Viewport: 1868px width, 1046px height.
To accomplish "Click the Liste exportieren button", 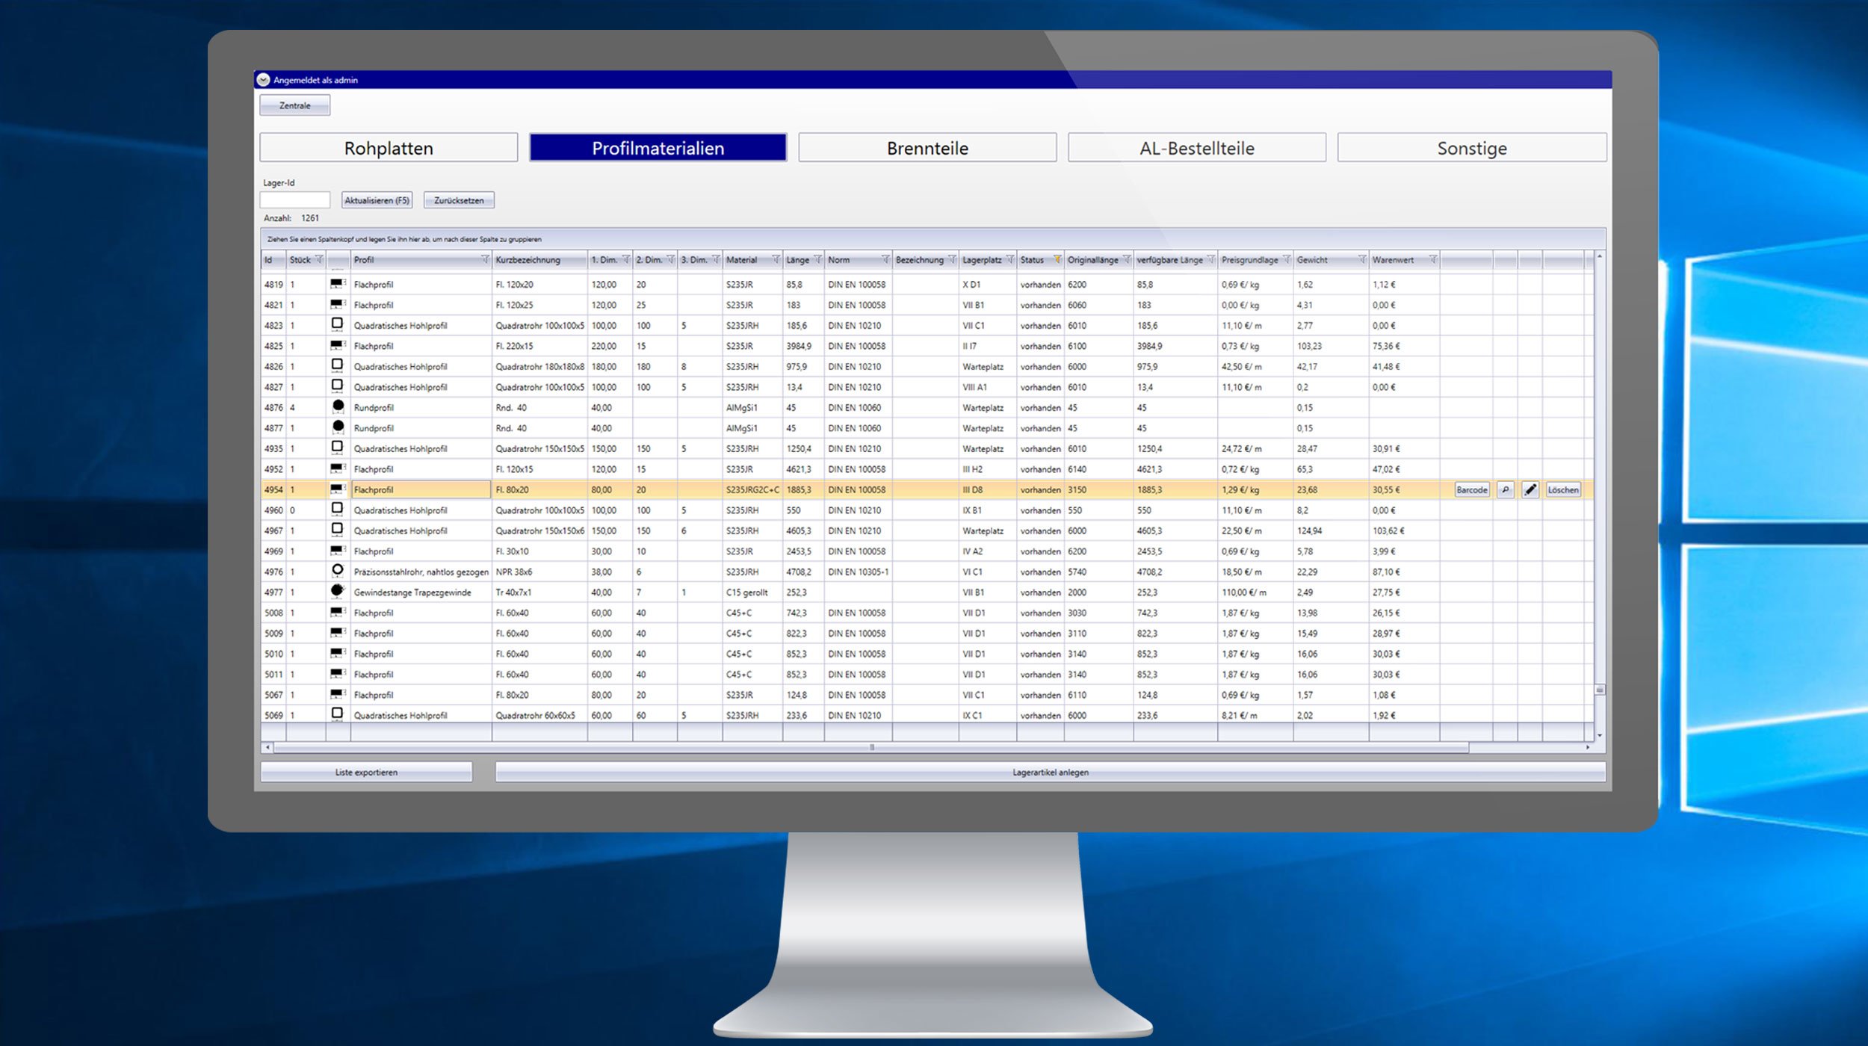I will pos(366,773).
